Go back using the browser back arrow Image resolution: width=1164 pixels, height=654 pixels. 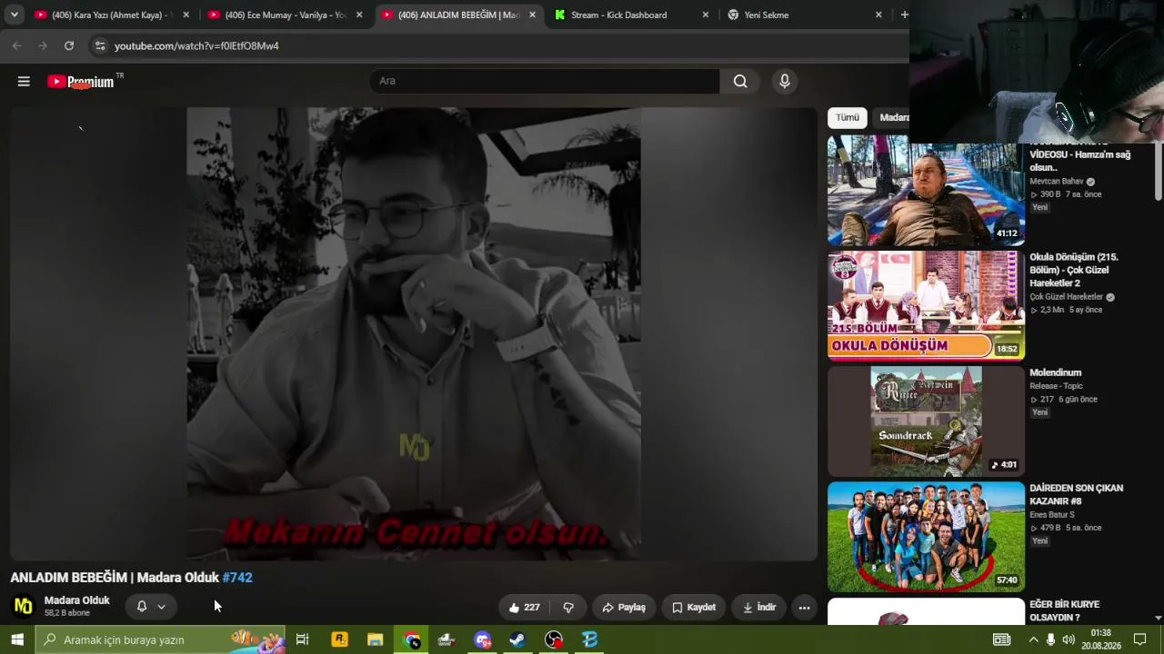[x=16, y=45]
